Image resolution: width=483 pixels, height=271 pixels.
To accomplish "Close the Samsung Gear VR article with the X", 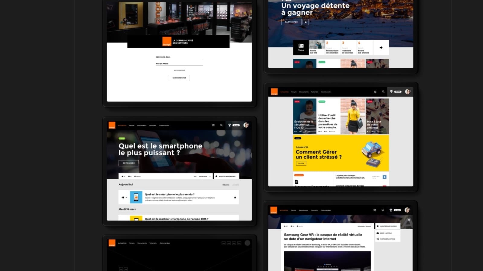I will tap(409, 220).
